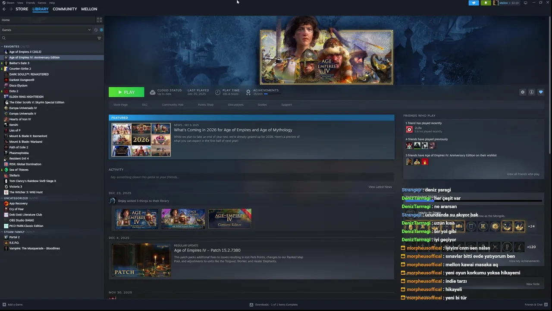Toggle favorite heart for this game
This screenshot has height=311, width=552.
pyautogui.click(x=541, y=92)
